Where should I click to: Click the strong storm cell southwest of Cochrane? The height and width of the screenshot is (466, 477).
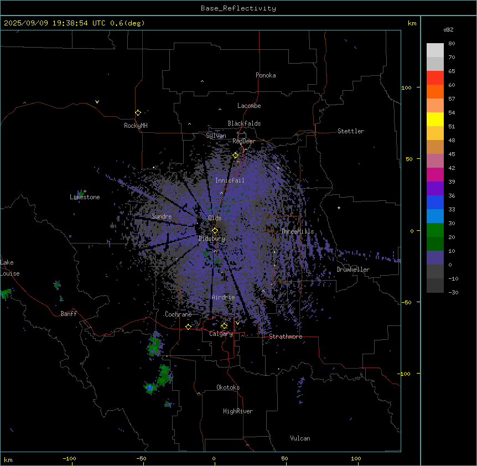coord(155,346)
